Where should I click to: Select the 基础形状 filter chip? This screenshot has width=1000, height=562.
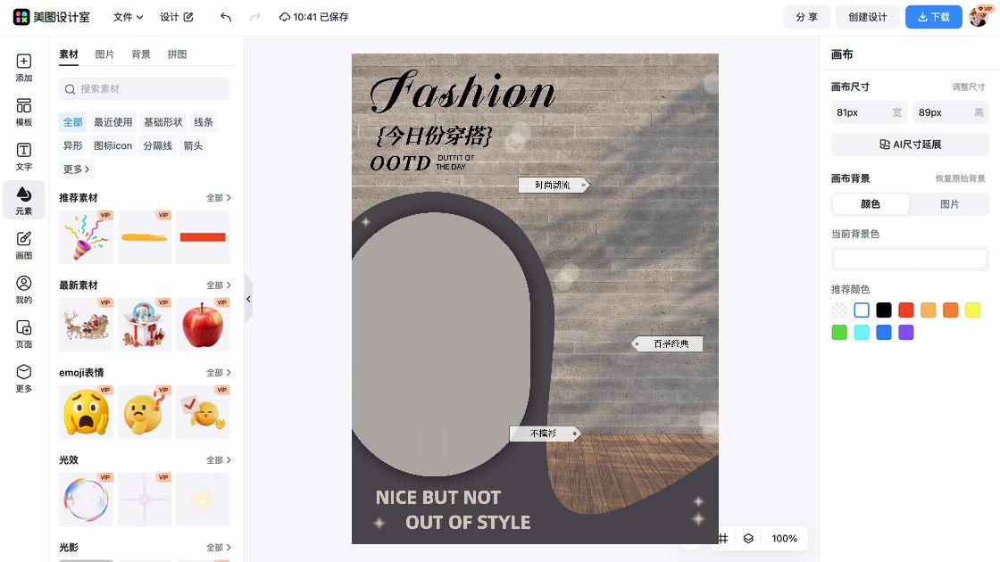coord(162,122)
